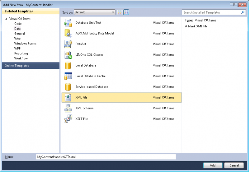Viewport: 249px width, 172px height.
Task: Collapse the Visual C# Items tree node
Action: coord(6,19)
